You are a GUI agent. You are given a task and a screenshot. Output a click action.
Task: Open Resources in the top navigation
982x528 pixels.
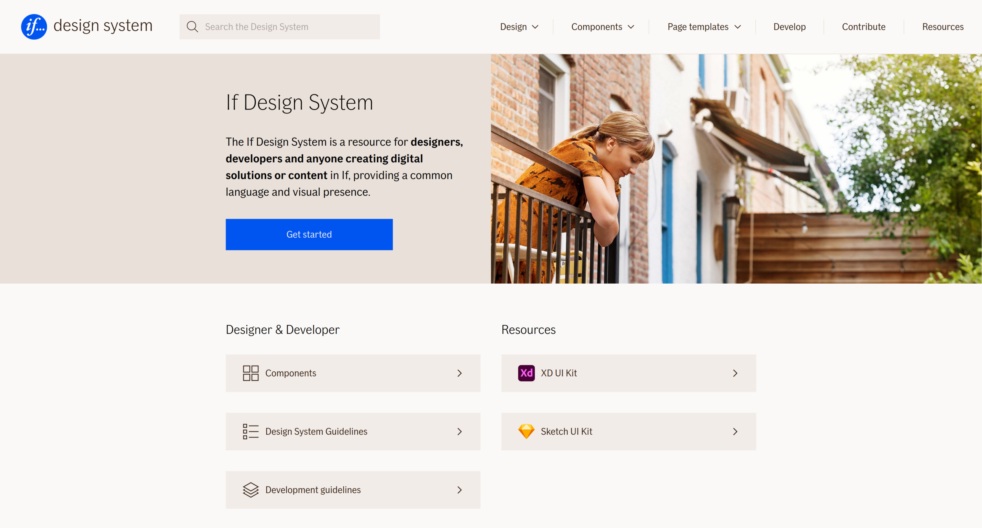click(942, 27)
